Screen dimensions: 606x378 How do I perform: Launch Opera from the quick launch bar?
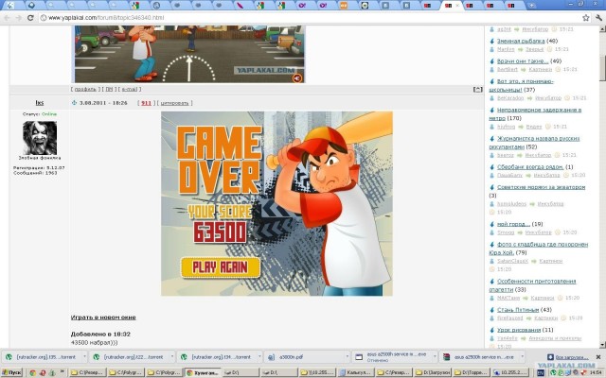[x=42, y=373]
